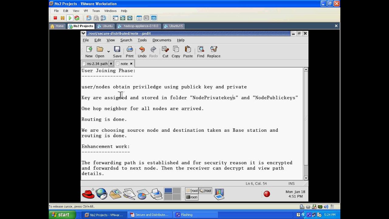The image size is (389, 219).
Task: Click the Paste icon in gedit toolbar
Action: pos(188,49)
